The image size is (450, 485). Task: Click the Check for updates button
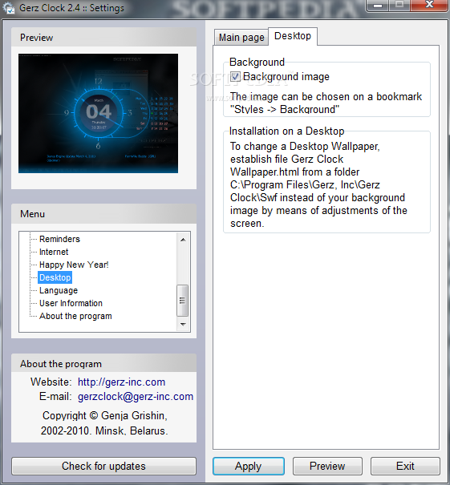(x=103, y=466)
